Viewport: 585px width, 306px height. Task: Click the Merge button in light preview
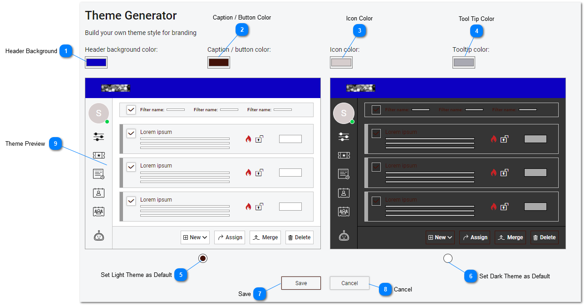(x=265, y=237)
